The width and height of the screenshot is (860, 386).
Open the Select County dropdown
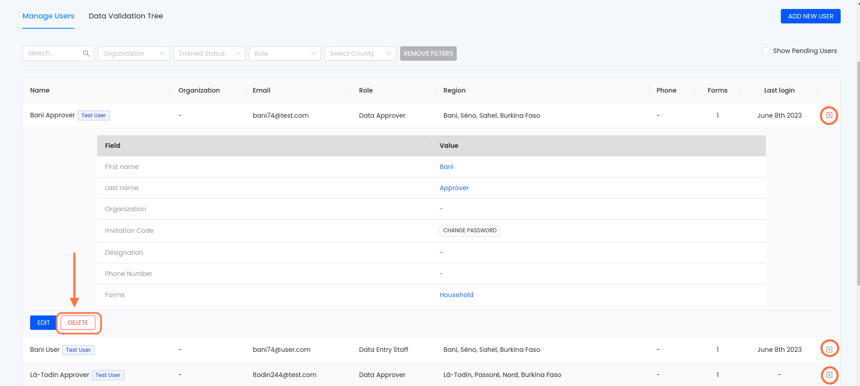click(x=361, y=53)
